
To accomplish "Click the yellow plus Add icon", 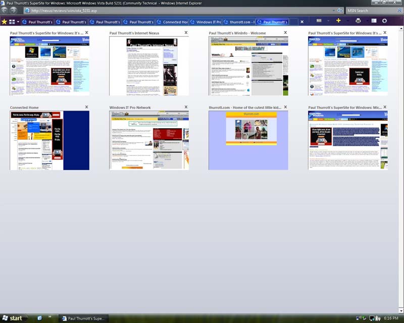I will (338, 21).
